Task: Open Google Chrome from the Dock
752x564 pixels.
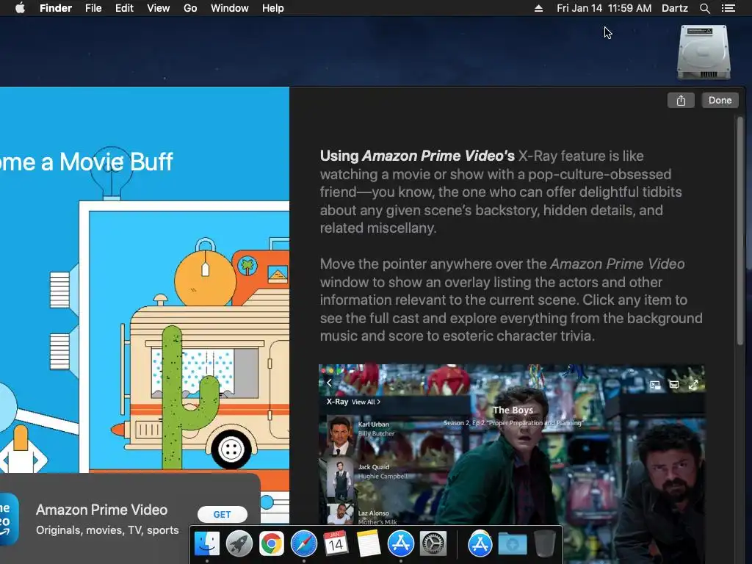Action: [x=271, y=543]
